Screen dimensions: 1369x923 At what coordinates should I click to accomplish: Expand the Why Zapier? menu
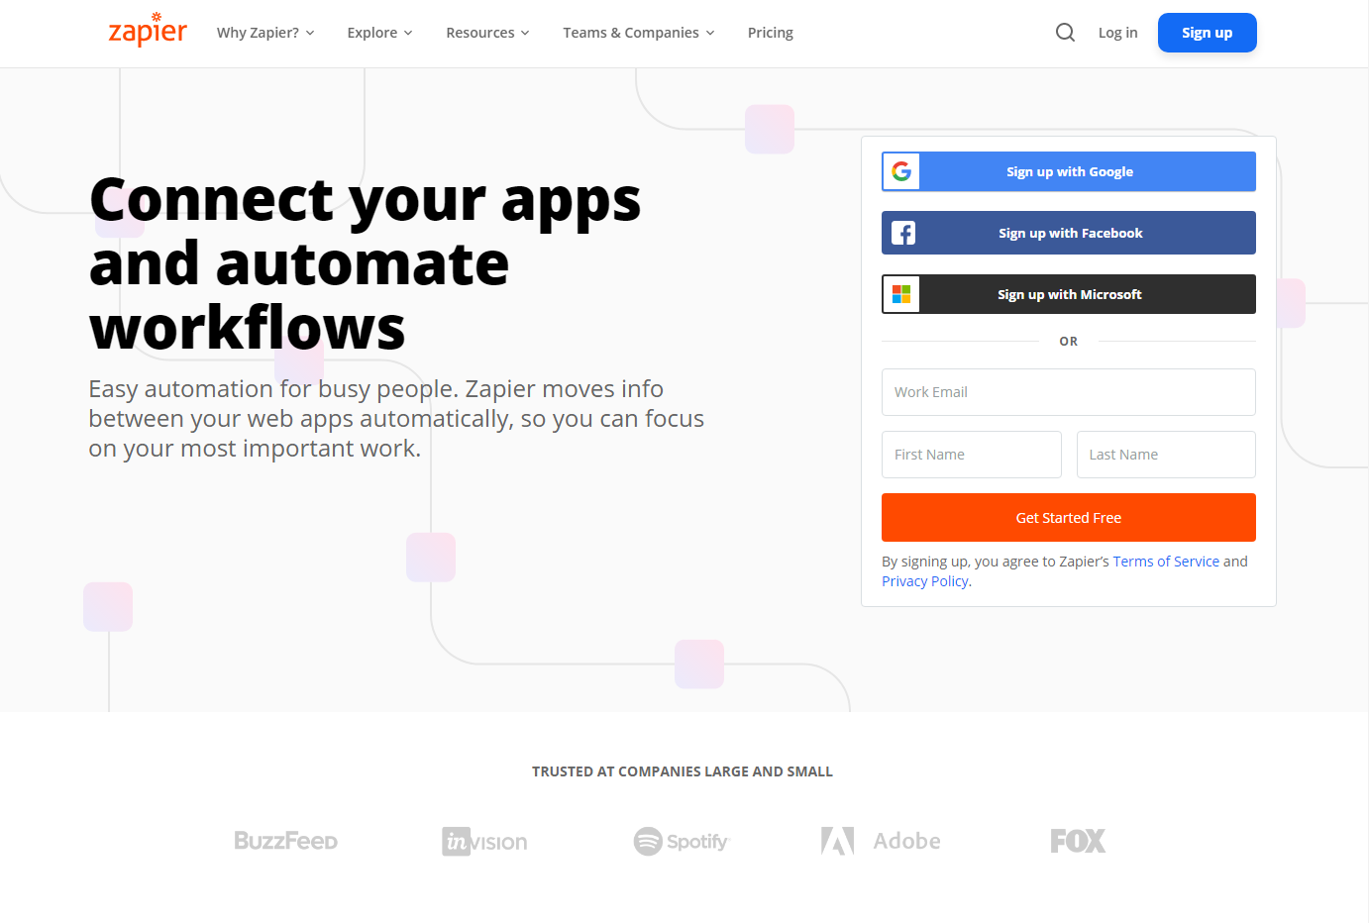(x=265, y=33)
